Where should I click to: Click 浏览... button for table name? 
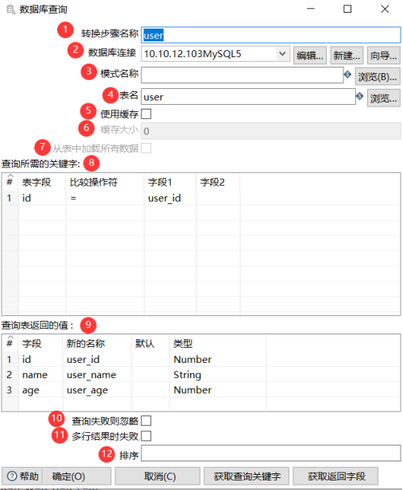coord(384,98)
